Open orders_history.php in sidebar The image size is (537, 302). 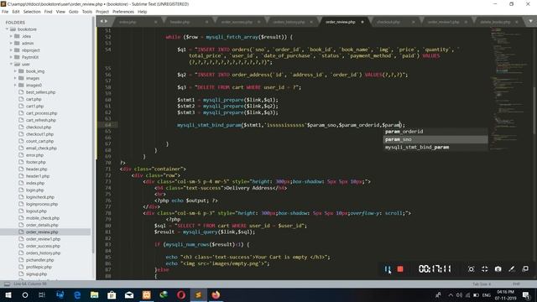(x=43, y=253)
